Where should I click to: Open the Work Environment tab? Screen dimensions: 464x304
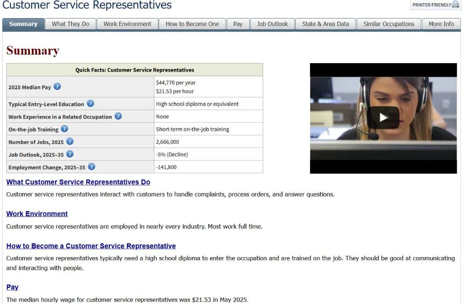[x=127, y=24]
